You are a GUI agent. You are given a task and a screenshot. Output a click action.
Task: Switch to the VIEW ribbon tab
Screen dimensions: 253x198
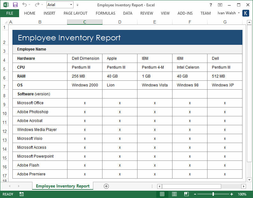pos(165,13)
